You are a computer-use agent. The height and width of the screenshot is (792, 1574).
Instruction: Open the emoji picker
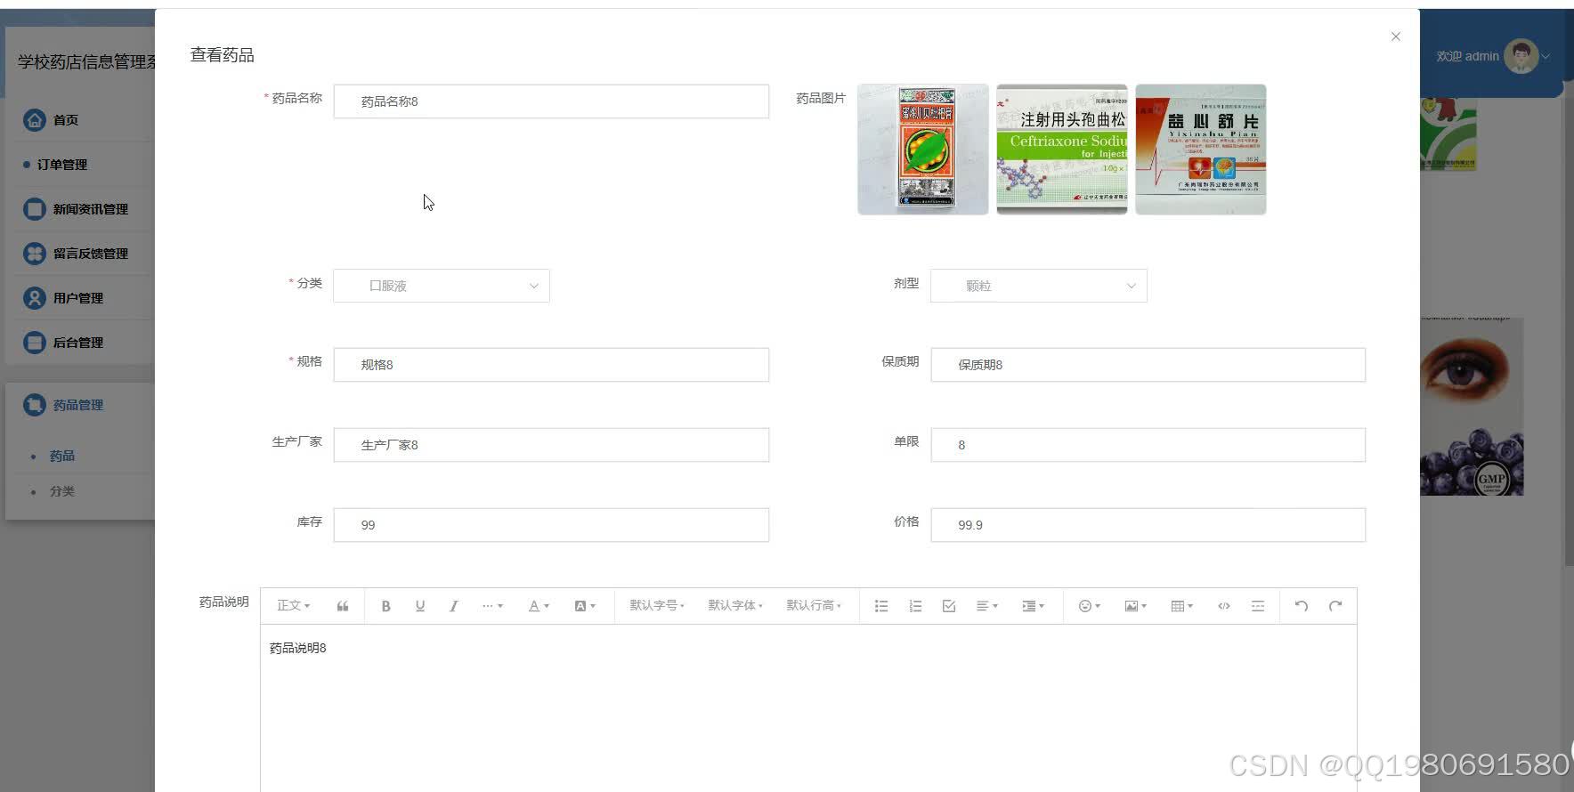1090,606
